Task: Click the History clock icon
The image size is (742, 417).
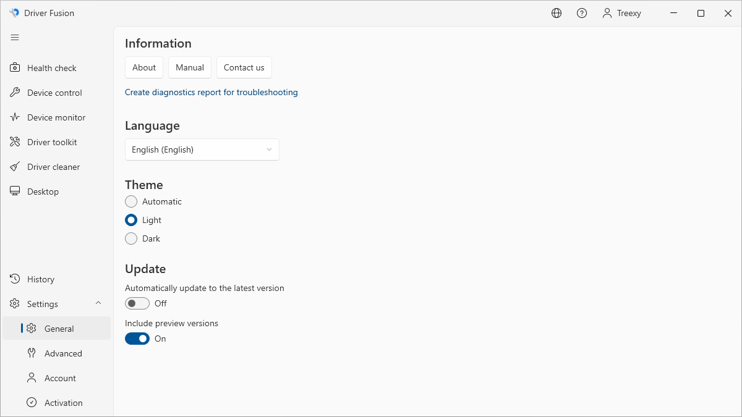Action: click(15, 279)
